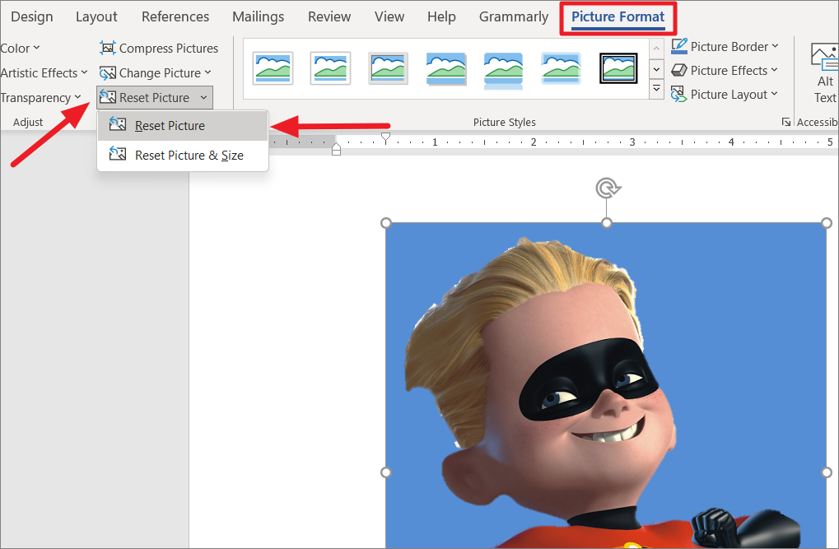This screenshot has height=549, width=839.
Task: Click the Alt Text button
Action: 824,74
